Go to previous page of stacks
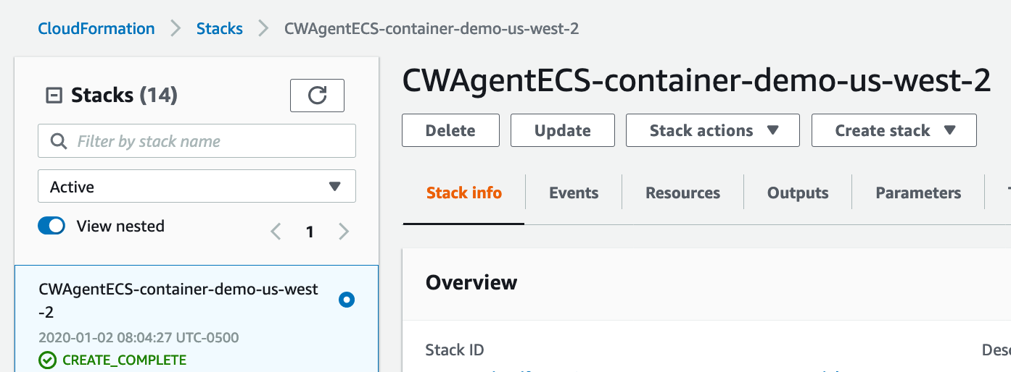The height and width of the screenshot is (372, 1011). (x=276, y=232)
